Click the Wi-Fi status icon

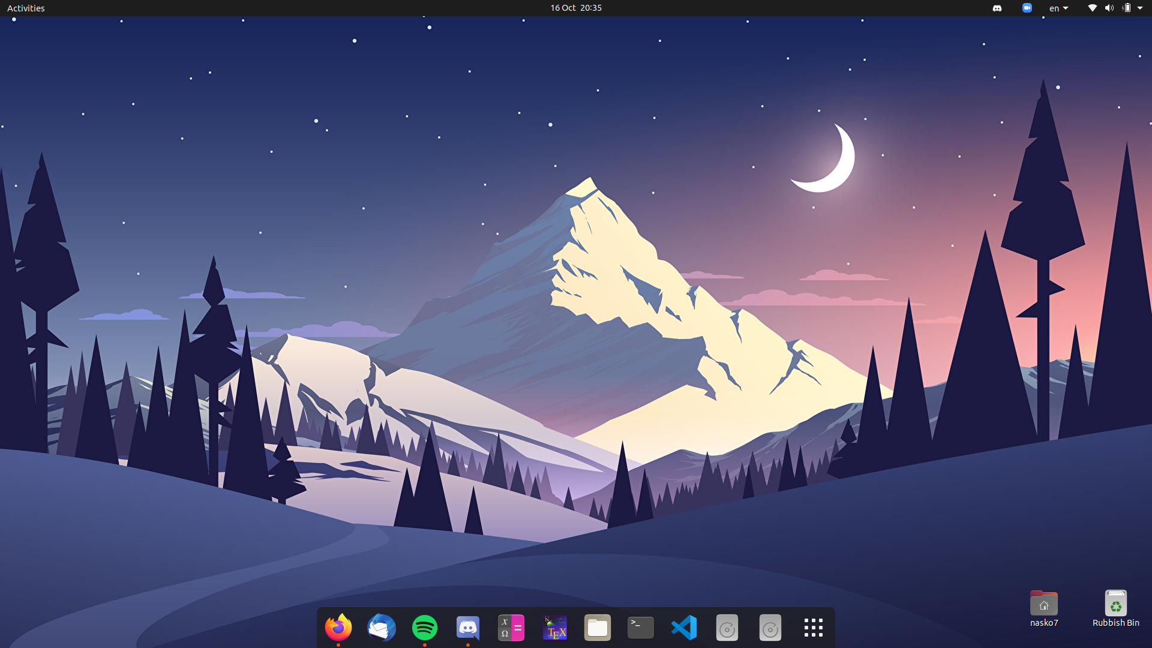[1093, 8]
